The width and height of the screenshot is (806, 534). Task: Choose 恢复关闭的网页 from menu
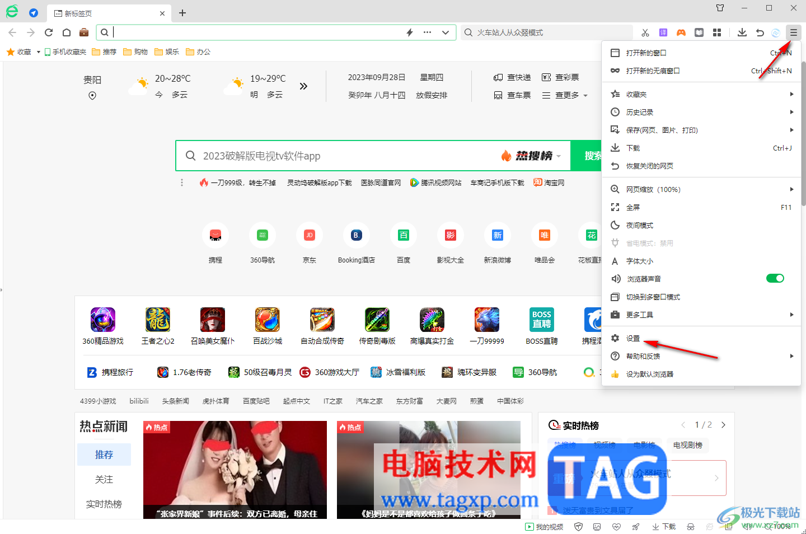click(701, 166)
